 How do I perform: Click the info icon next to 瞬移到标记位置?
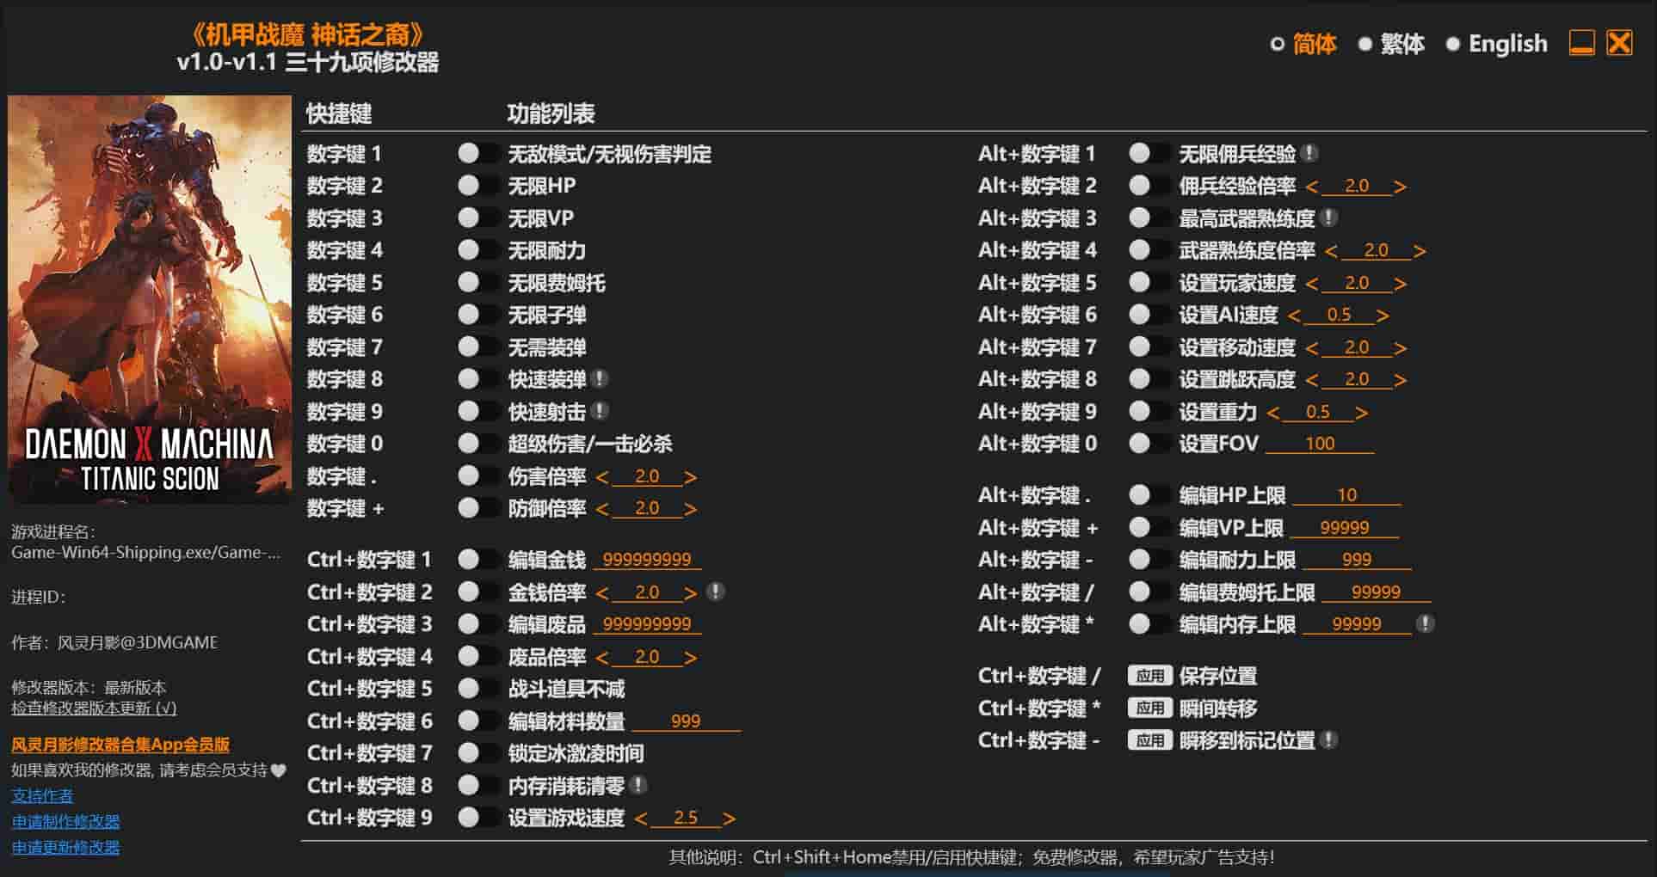[1329, 739]
